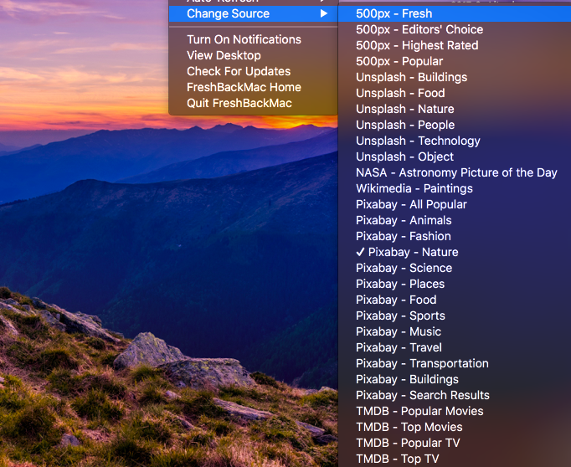The width and height of the screenshot is (571, 467).
Task: Switch source to TMDB - Top TV
Action: [x=397, y=459]
